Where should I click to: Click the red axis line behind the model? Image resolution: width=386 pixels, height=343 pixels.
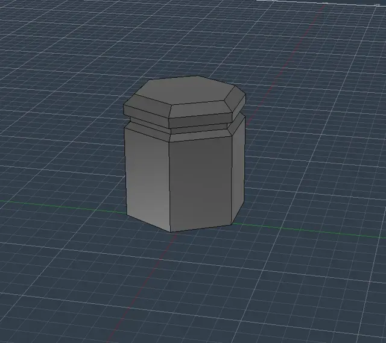tap(285, 64)
